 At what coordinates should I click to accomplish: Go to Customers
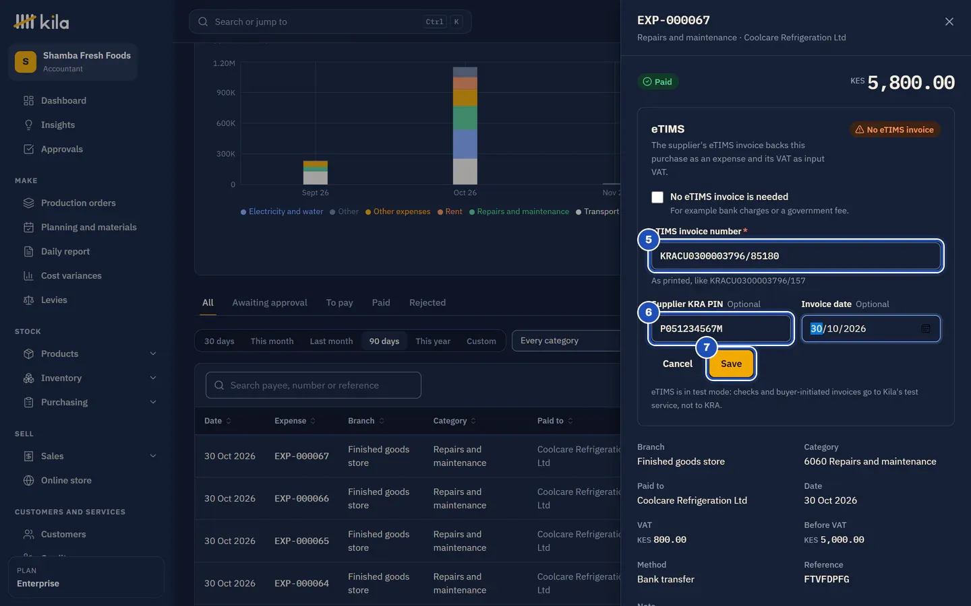click(x=63, y=534)
